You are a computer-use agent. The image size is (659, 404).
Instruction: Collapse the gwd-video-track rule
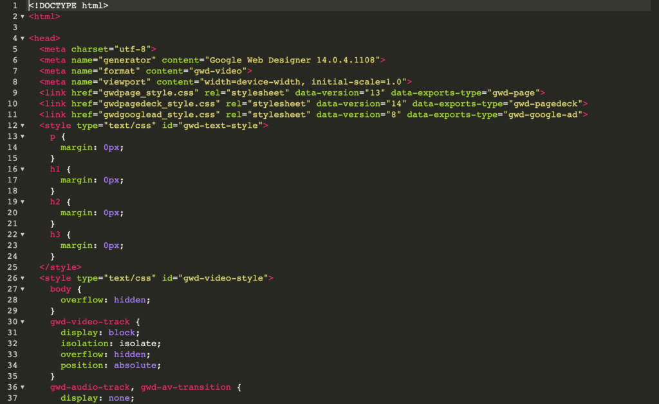23,322
